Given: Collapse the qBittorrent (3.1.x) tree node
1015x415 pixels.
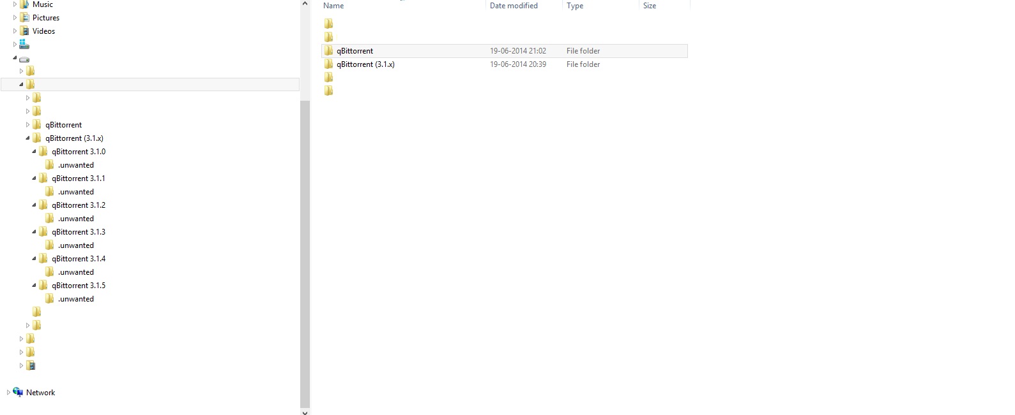Looking at the screenshot, I should click(27, 138).
